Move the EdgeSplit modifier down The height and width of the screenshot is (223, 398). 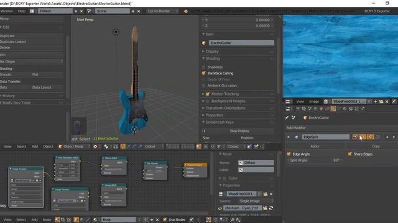[394, 137]
